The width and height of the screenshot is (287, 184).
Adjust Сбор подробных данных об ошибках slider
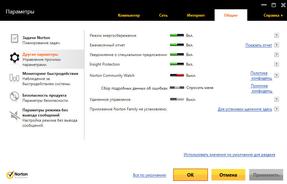click(x=177, y=88)
